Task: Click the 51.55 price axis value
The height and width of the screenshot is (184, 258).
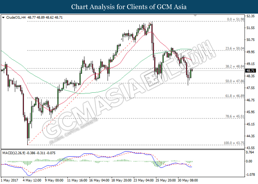Action: [250, 28]
